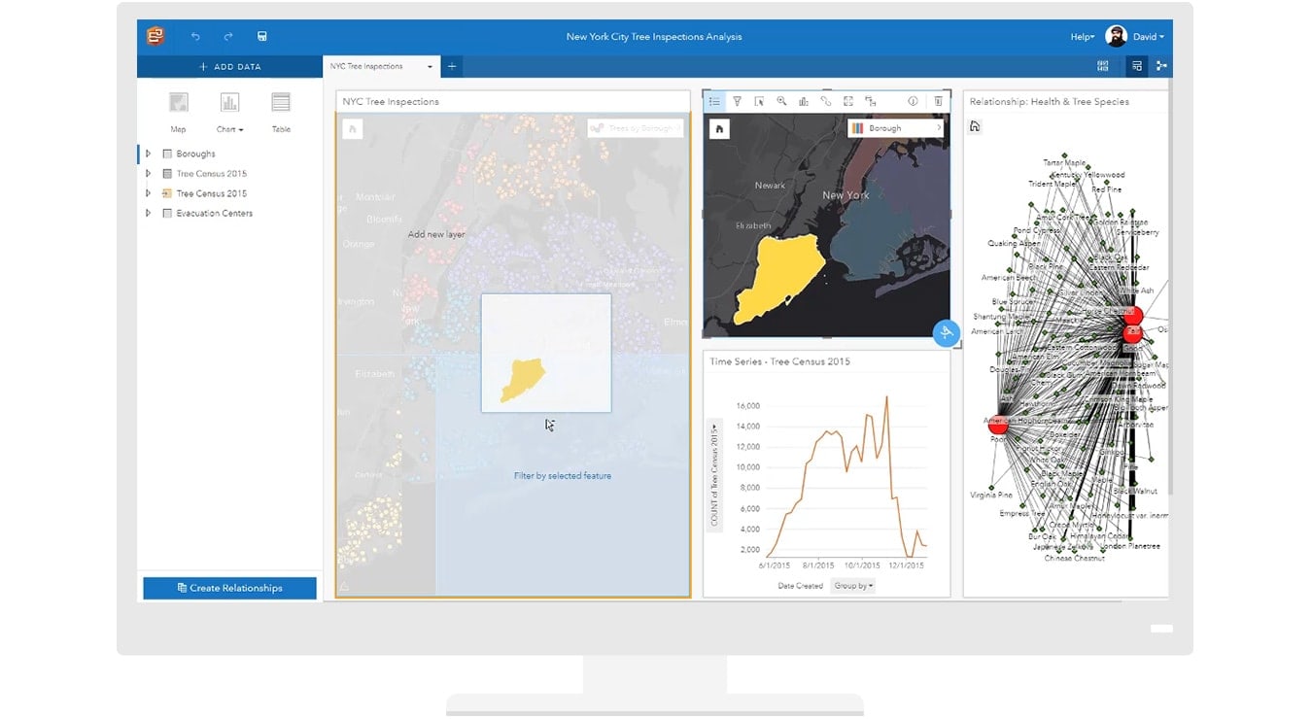Click home extent button on NYC Tree Inspections map
Viewport: 1312px width, 719px height.
pyautogui.click(x=353, y=128)
